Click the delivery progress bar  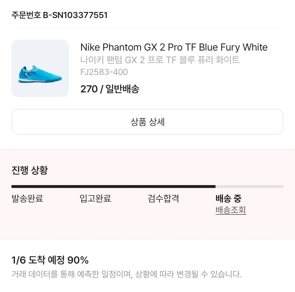tap(147, 186)
